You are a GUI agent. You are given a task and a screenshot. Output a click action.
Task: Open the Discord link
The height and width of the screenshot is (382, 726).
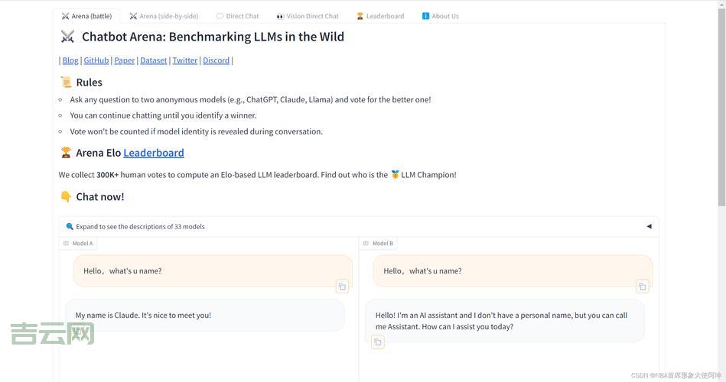pyautogui.click(x=216, y=60)
